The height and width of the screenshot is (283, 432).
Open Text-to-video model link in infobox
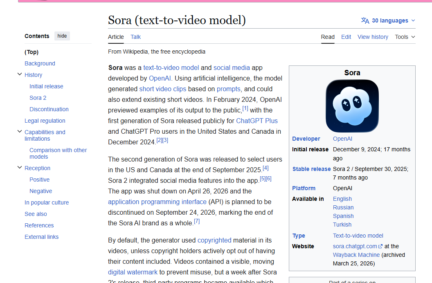coord(358,236)
